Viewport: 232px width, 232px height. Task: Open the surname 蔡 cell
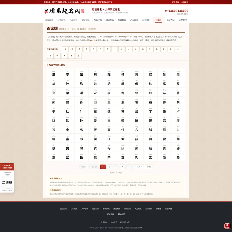(x=151, y=101)
